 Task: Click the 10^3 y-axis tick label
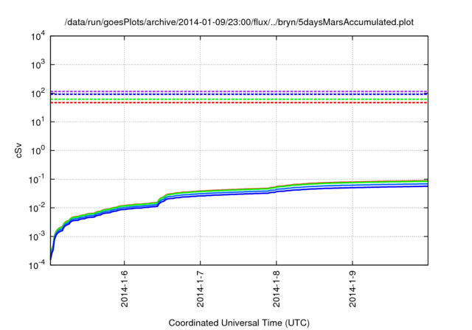[38, 65]
